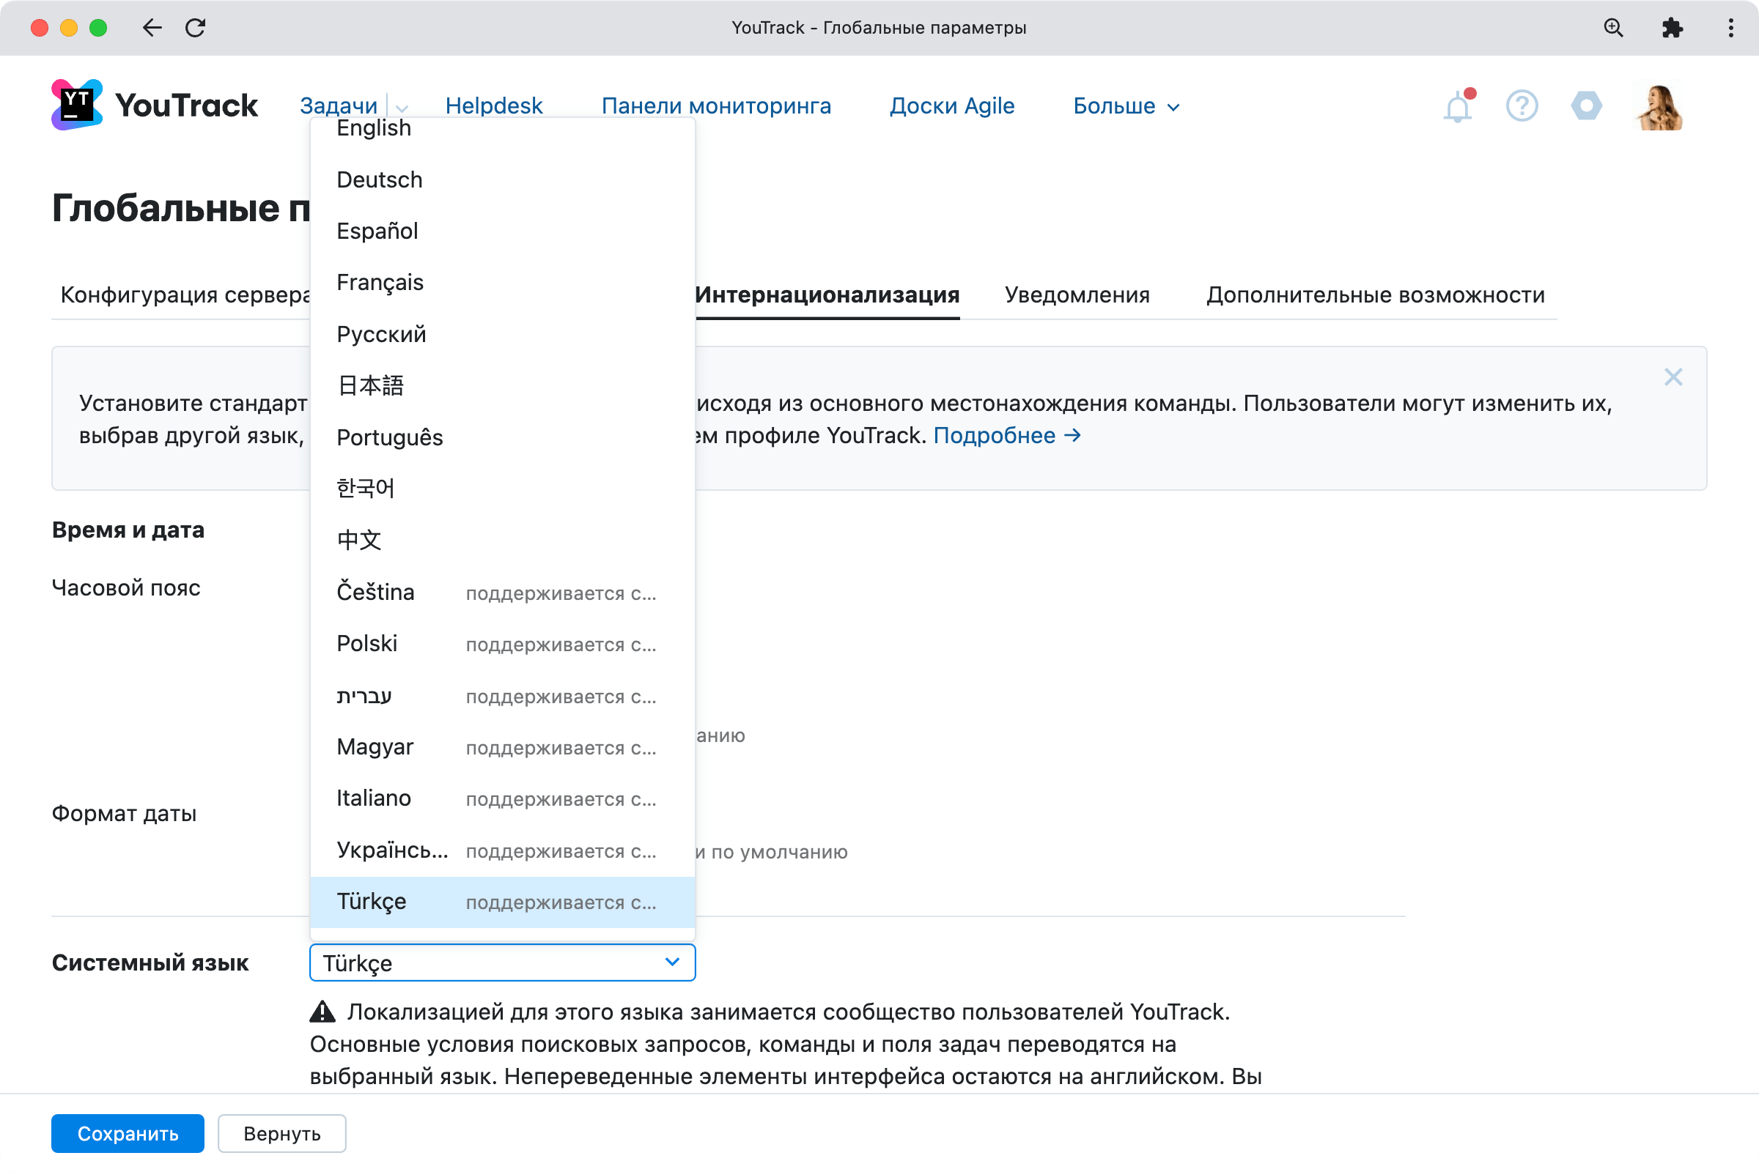
Task: Click the browser reload icon
Action: coord(196,28)
